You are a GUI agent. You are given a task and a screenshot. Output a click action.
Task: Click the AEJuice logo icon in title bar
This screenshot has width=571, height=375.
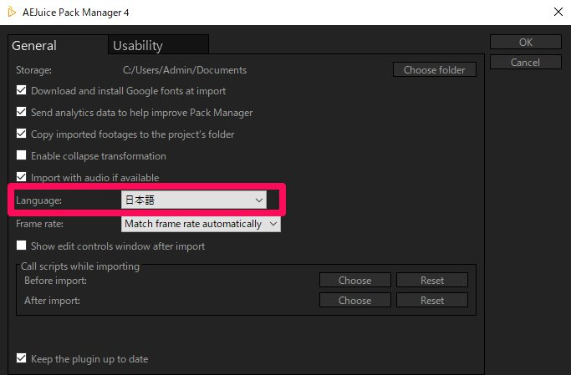[10, 13]
